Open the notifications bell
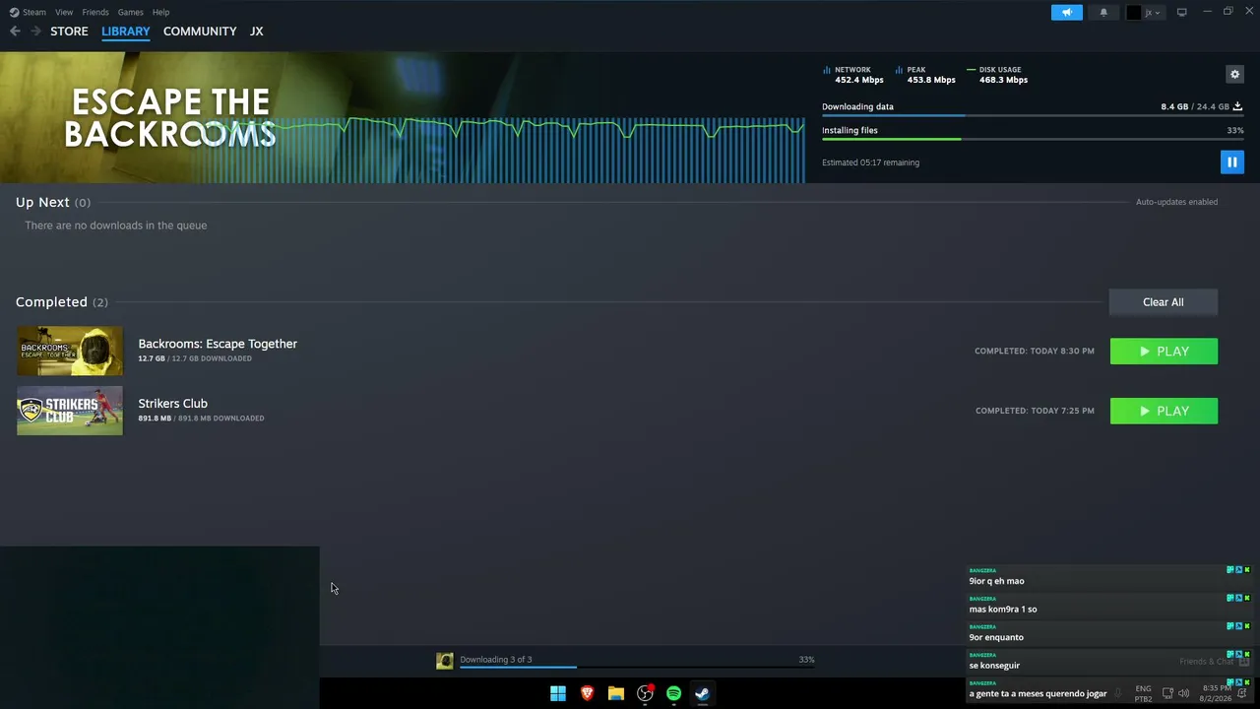Viewport: 1260px width, 709px height. coord(1103,12)
